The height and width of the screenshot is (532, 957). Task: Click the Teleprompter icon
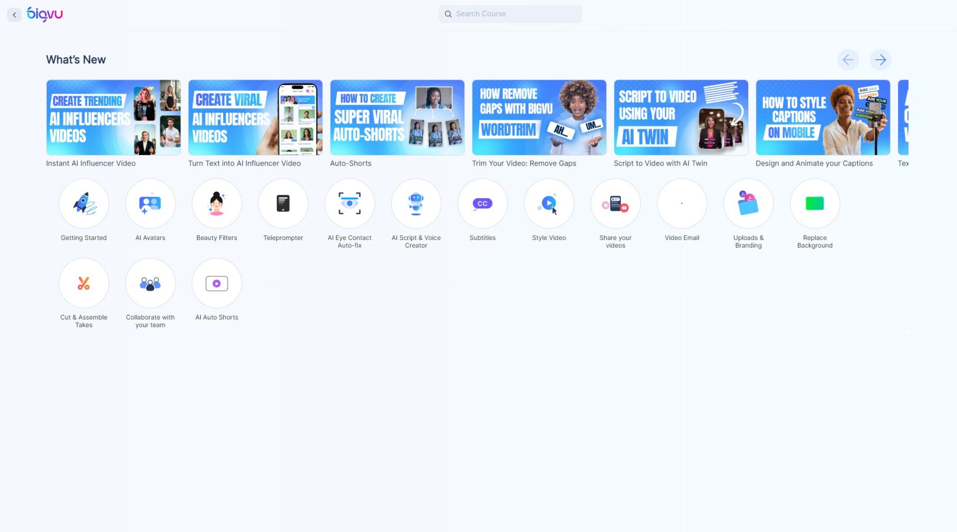tap(283, 203)
